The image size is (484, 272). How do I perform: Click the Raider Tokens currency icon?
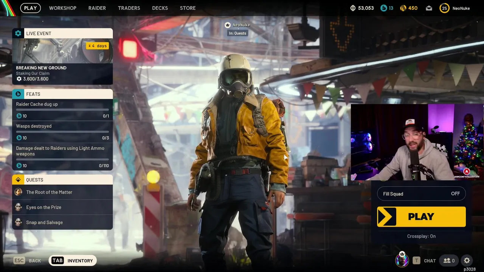click(x=403, y=8)
